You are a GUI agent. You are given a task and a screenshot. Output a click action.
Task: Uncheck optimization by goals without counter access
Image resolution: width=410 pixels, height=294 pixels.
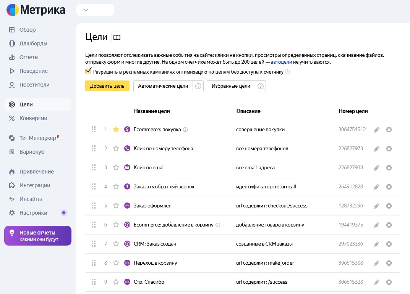pyautogui.click(x=88, y=71)
